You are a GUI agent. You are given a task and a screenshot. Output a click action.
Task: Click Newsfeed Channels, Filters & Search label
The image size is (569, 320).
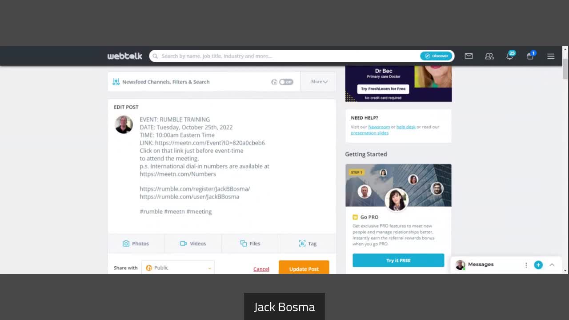point(166,82)
